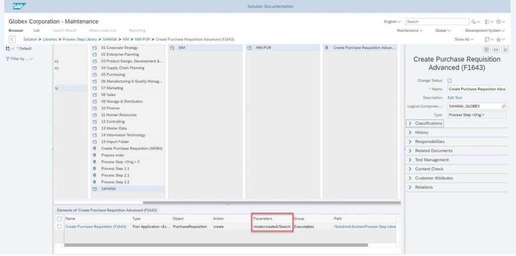Open the Filter by dropdown
Screen dimensions: 516x256
20,59
